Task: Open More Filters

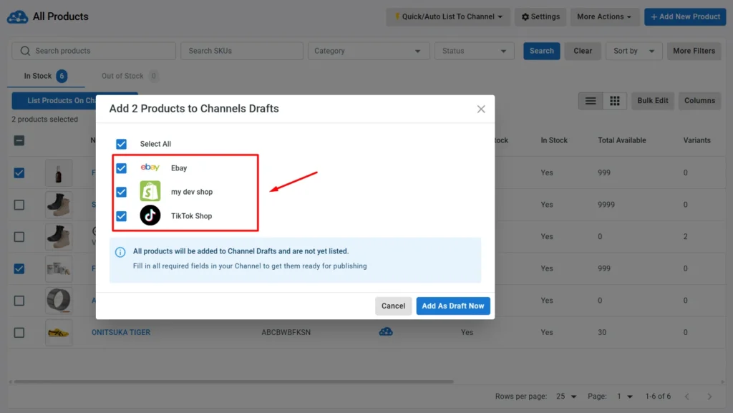Action: [694, 51]
